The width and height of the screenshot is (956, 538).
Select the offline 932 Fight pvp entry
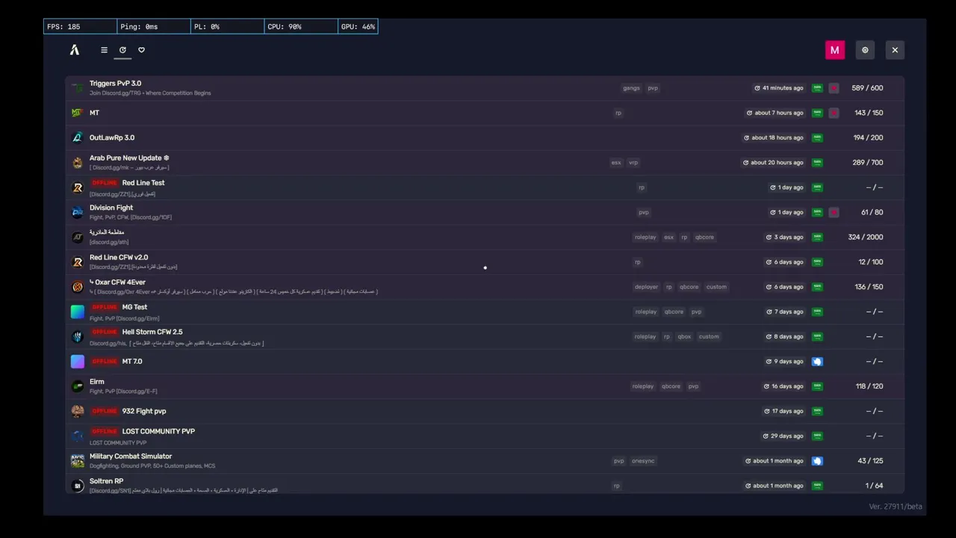pos(485,411)
